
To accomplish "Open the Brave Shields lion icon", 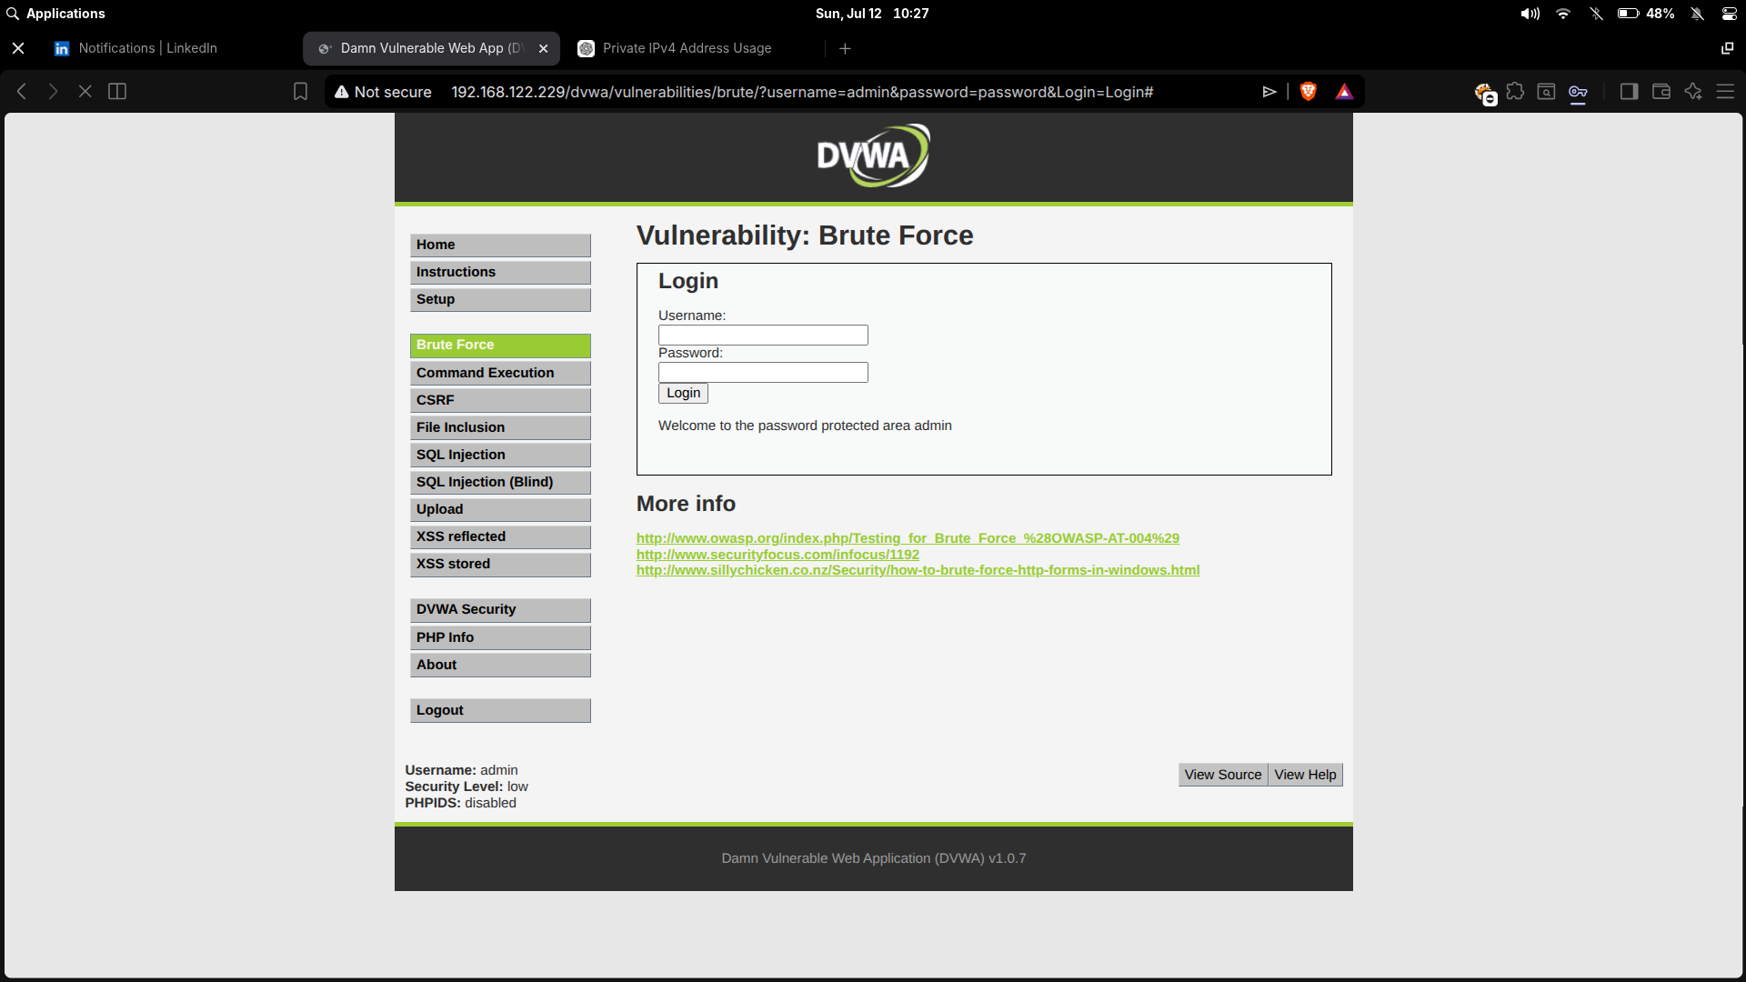I will click(1309, 91).
